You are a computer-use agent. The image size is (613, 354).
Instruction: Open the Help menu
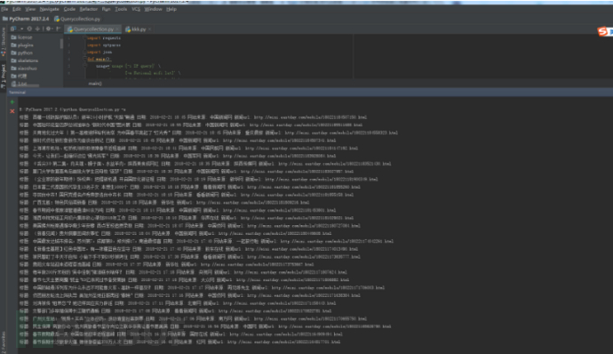171,9
